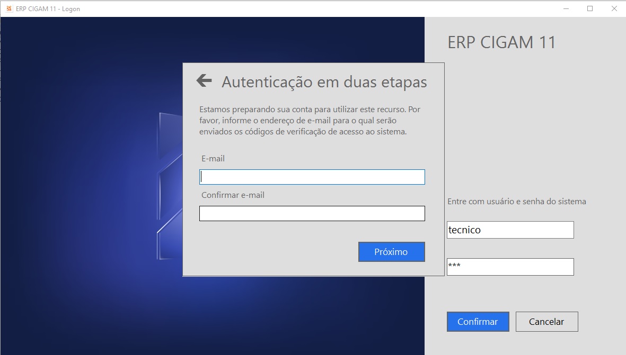Viewport: 626px width, 355px height.
Task: Click the 'Estamos preparando sua conta' paragraph
Action: (310, 120)
